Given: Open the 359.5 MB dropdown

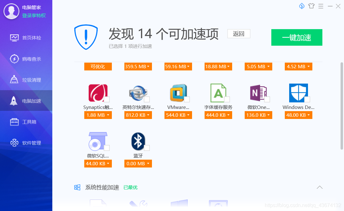Looking at the screenshot, I should pos(138,67).
